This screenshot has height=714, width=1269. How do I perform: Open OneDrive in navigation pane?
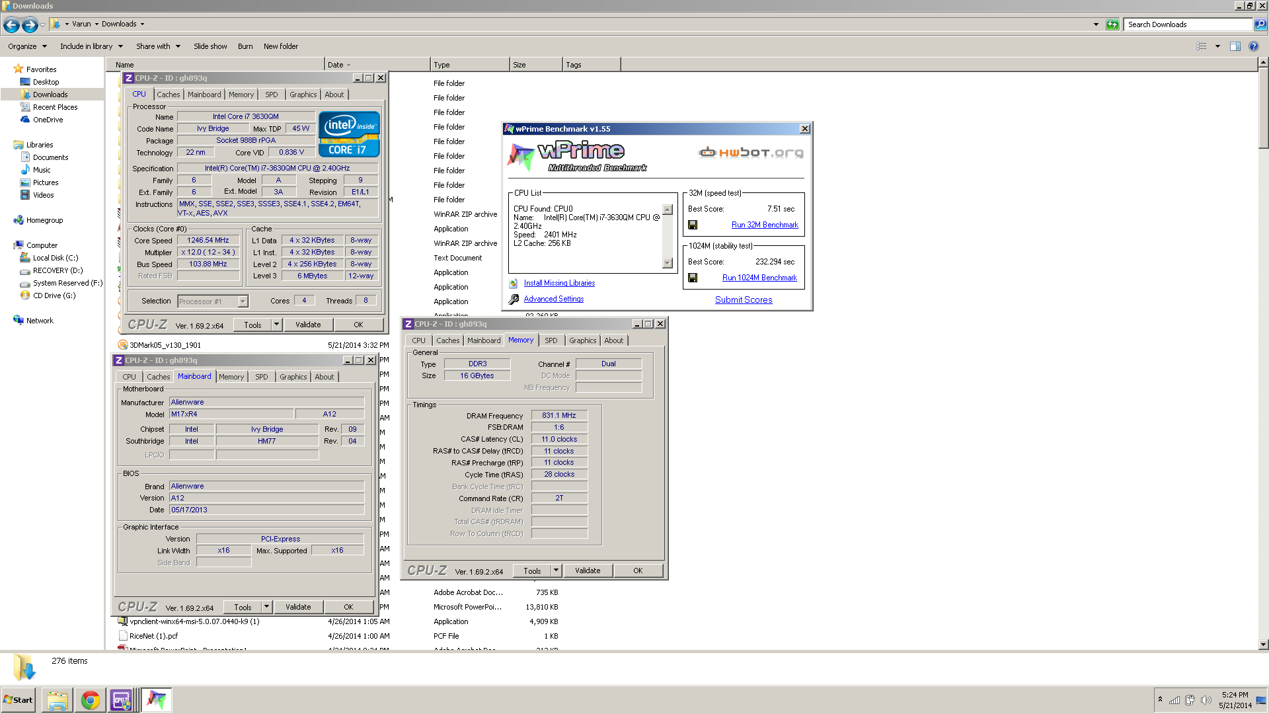point(48,120)
